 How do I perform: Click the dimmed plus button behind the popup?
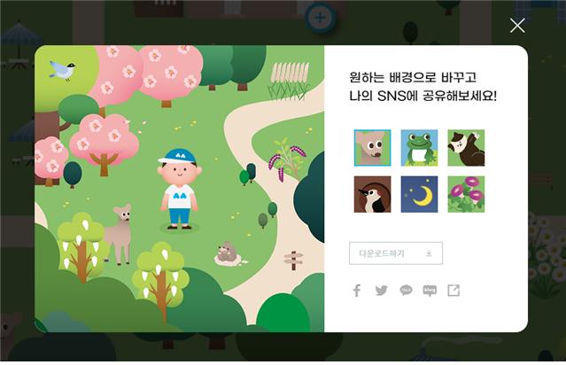point(320,18)
